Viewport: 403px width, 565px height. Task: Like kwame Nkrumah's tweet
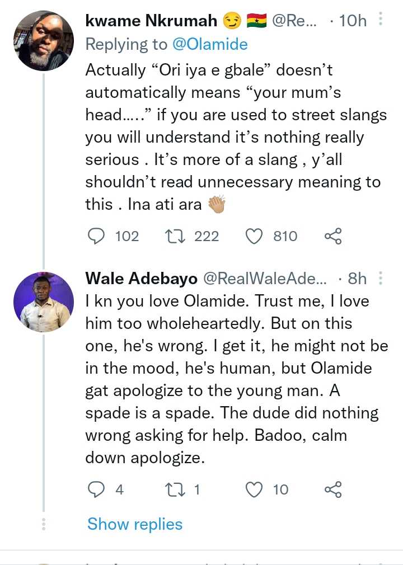[255, 237]
